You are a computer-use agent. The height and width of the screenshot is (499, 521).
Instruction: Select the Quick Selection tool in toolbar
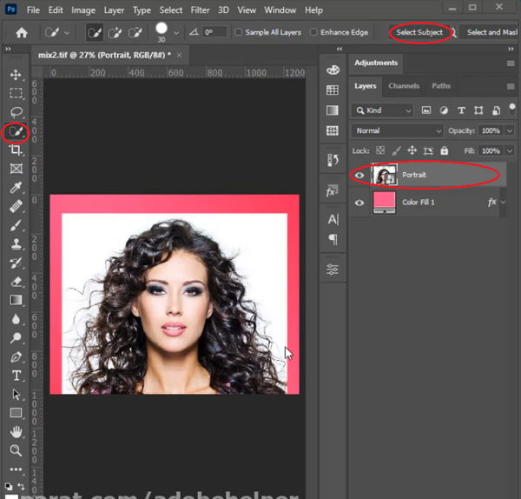(x=16, y=132)
